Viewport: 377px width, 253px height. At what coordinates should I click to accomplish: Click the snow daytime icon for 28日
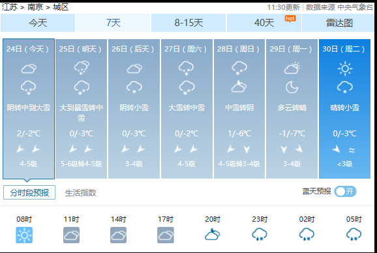click(239, 68)
